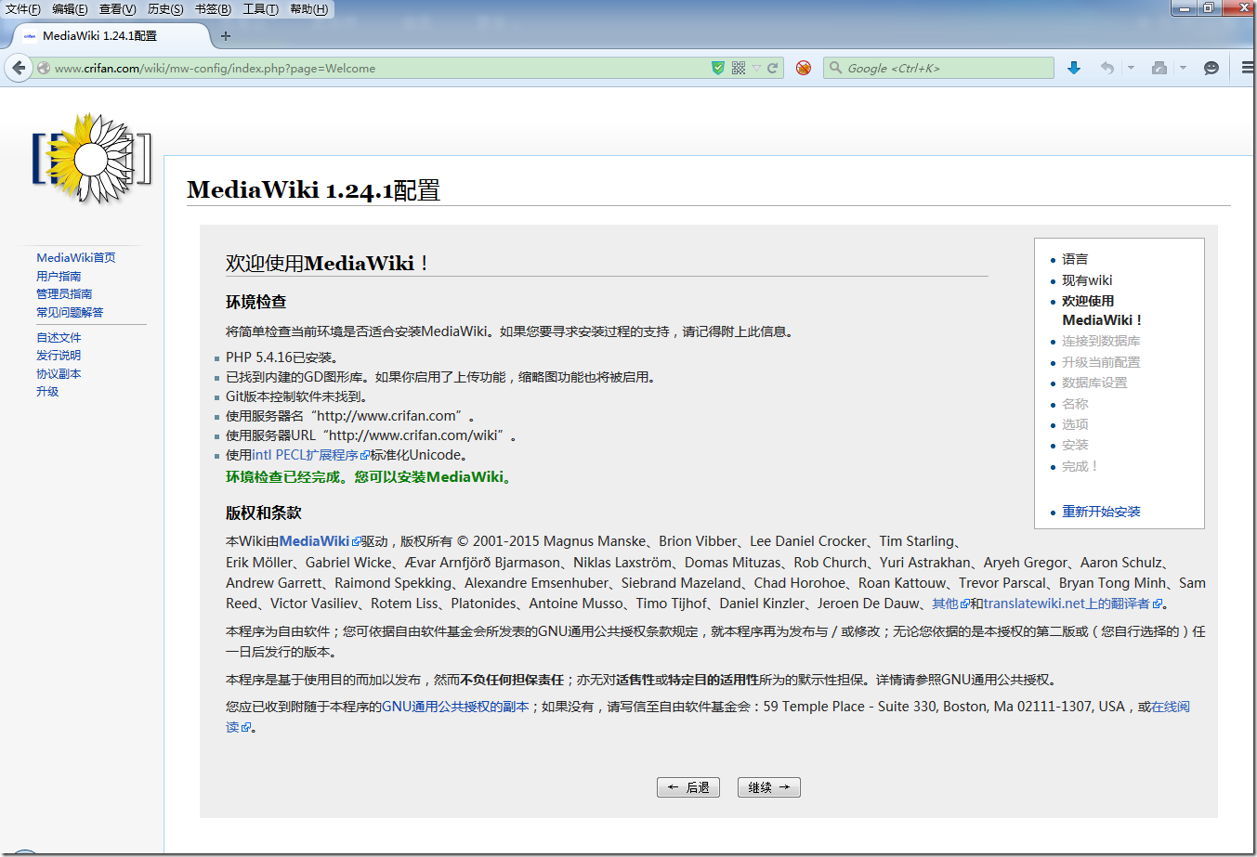Click the red blocked-content toolbar icon
This screenshot has width=1257, height=857.
coord(804,68)
